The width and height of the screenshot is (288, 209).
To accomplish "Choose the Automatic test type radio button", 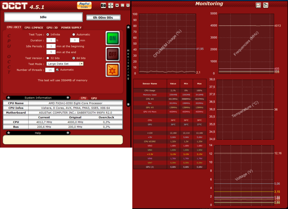I will [74, 34].
